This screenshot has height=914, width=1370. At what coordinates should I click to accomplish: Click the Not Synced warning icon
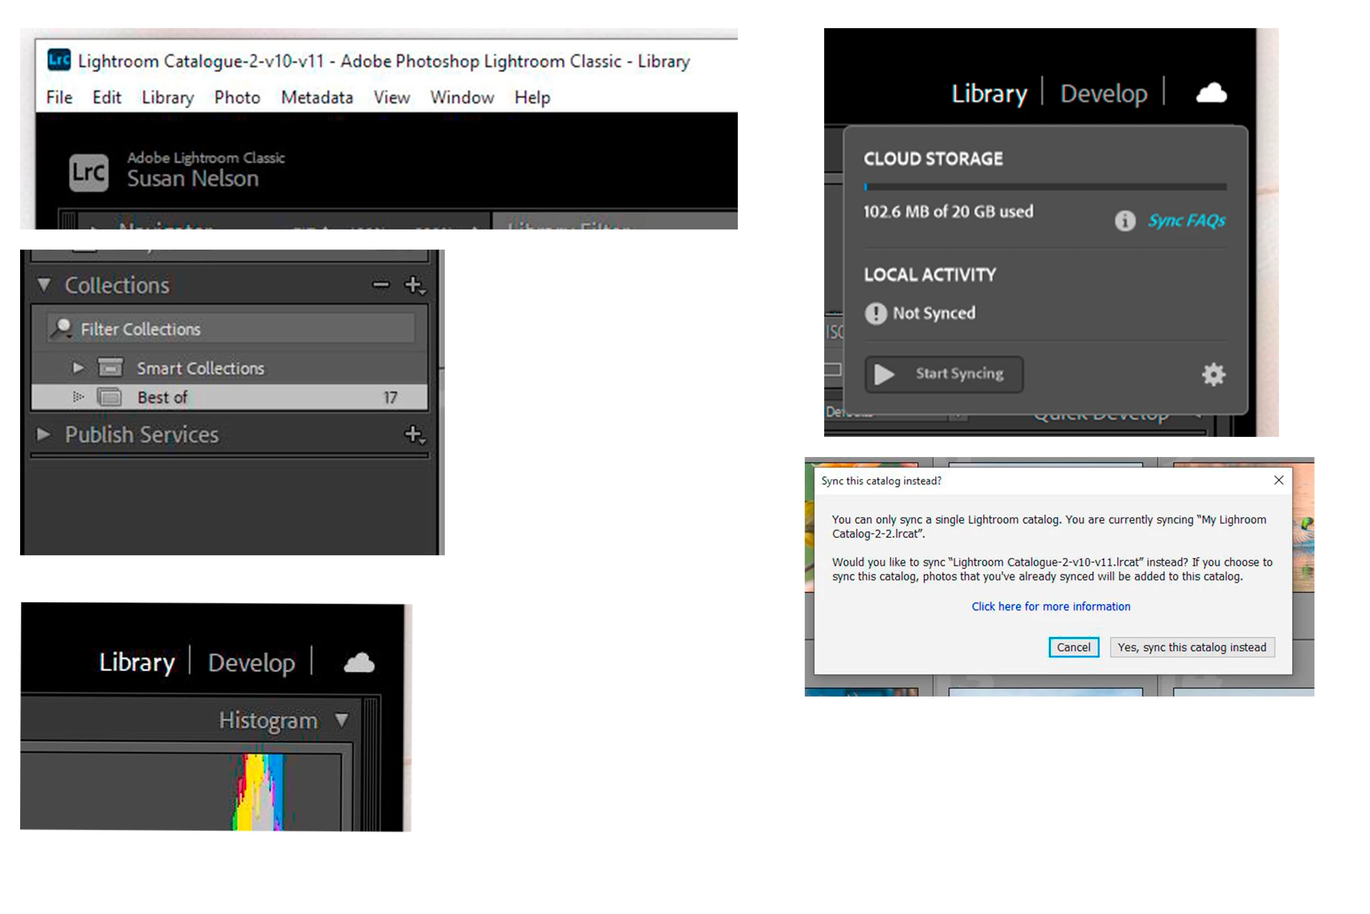coord(875,313)
